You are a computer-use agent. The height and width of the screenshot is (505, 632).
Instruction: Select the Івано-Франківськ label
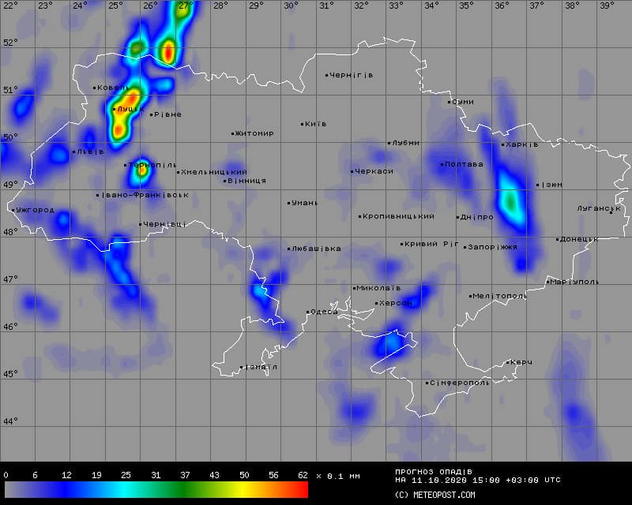[145, 195]
